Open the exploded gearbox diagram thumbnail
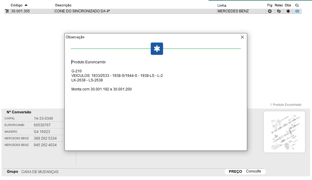 (x=284, y=132)
